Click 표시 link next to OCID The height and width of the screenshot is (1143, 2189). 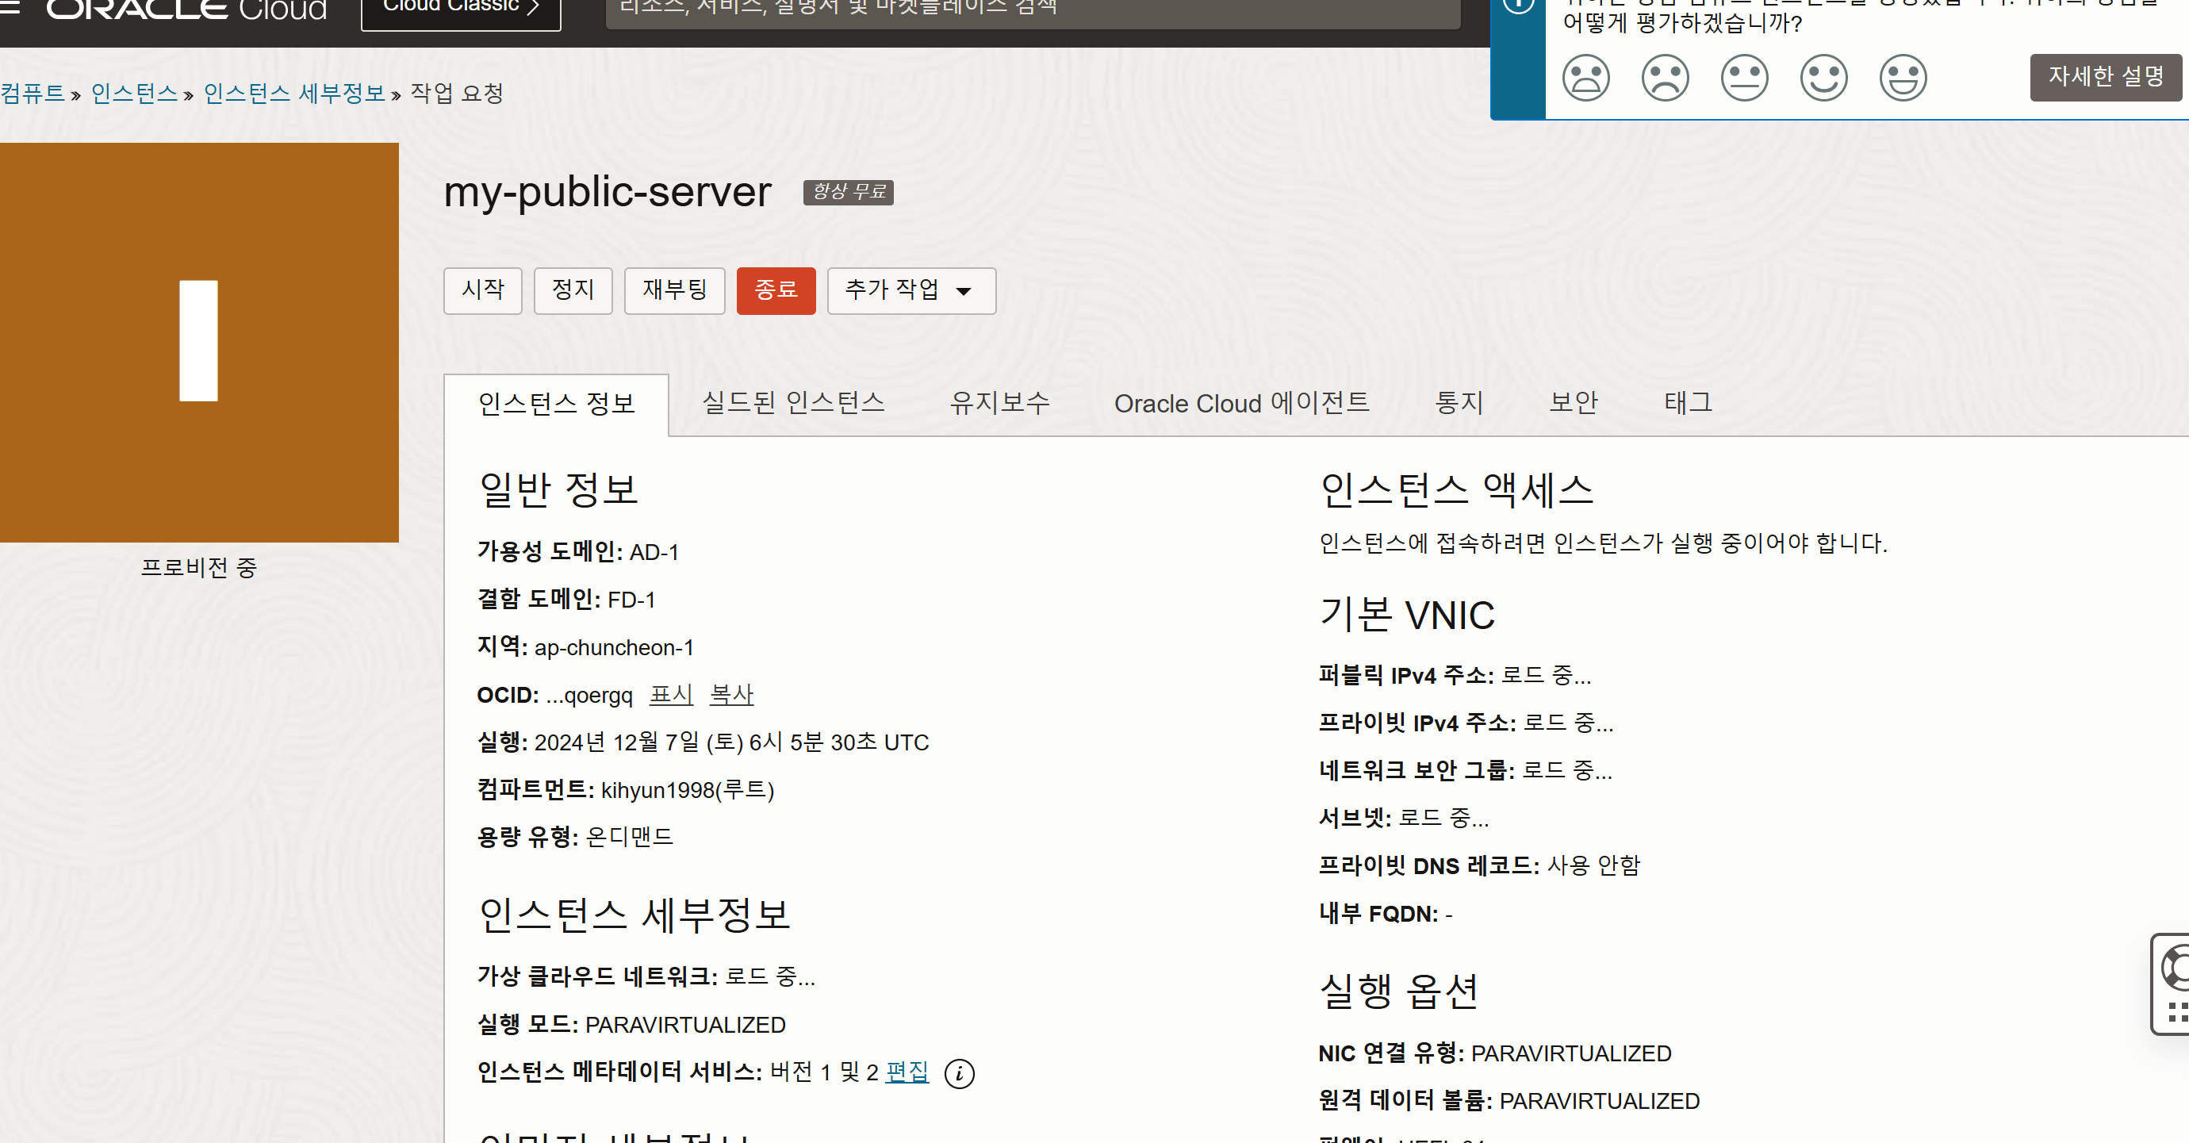pos(670,695)
